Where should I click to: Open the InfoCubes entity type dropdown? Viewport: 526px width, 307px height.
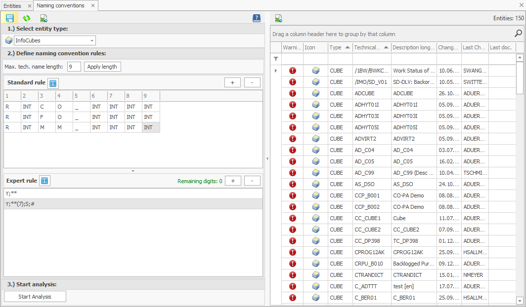point(92,40)
